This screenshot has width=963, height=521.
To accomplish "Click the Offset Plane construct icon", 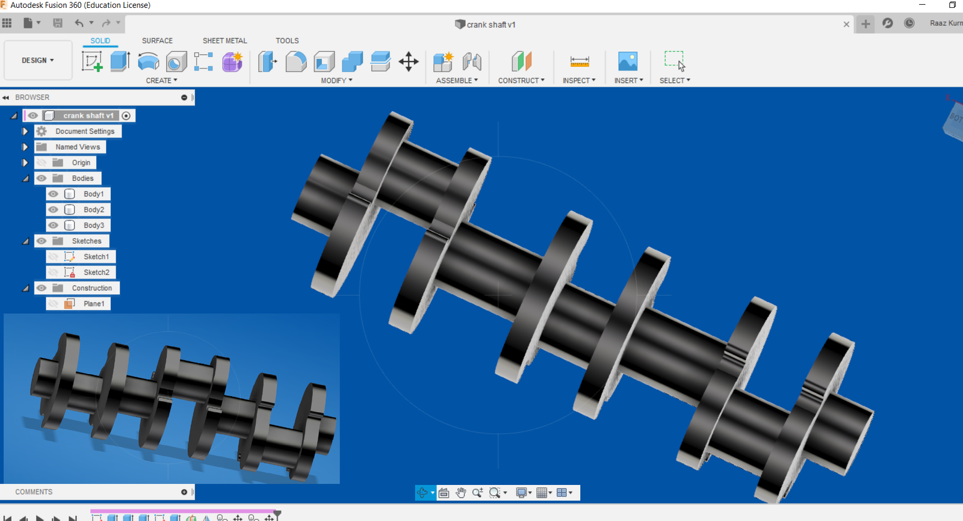I will pos(521,61).
